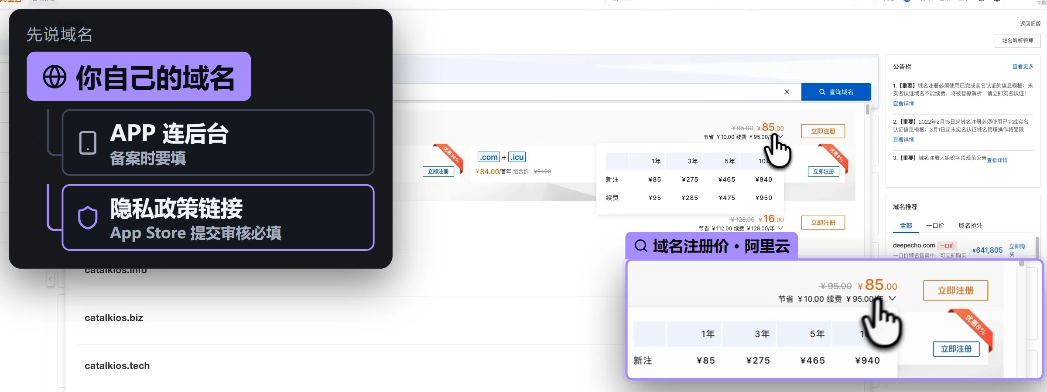This screenshot has width=1047, height=392.
Task: Select the .com tag in the bundle card
Action: [489, 157]
